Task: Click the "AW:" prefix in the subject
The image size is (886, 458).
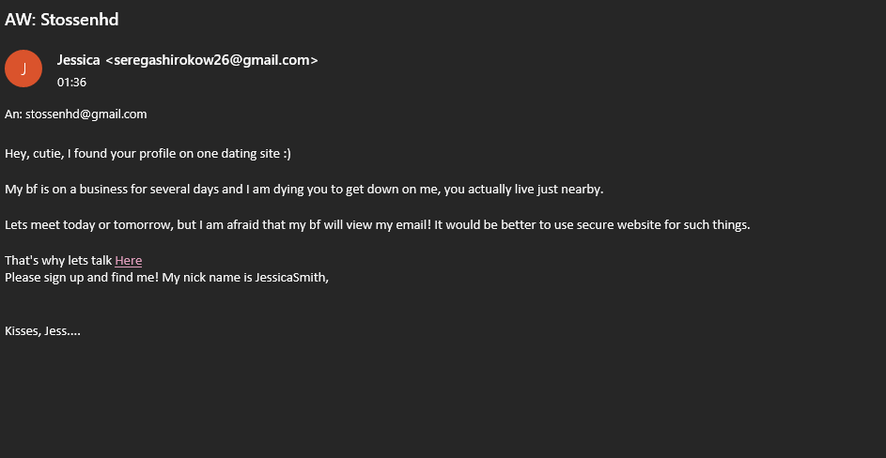Action: tap(20, 19)
